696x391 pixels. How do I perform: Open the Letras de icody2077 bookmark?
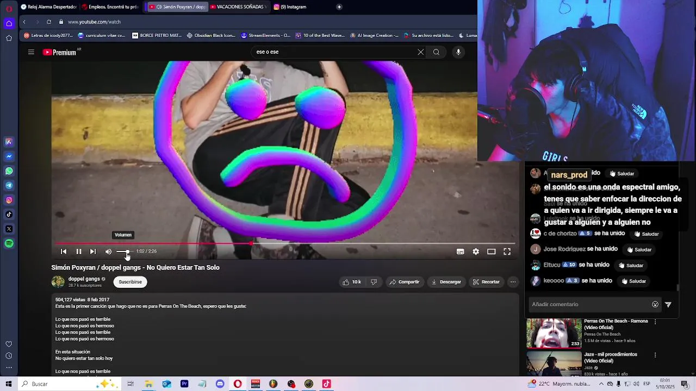pyautogui.click(x=48, y=35)
